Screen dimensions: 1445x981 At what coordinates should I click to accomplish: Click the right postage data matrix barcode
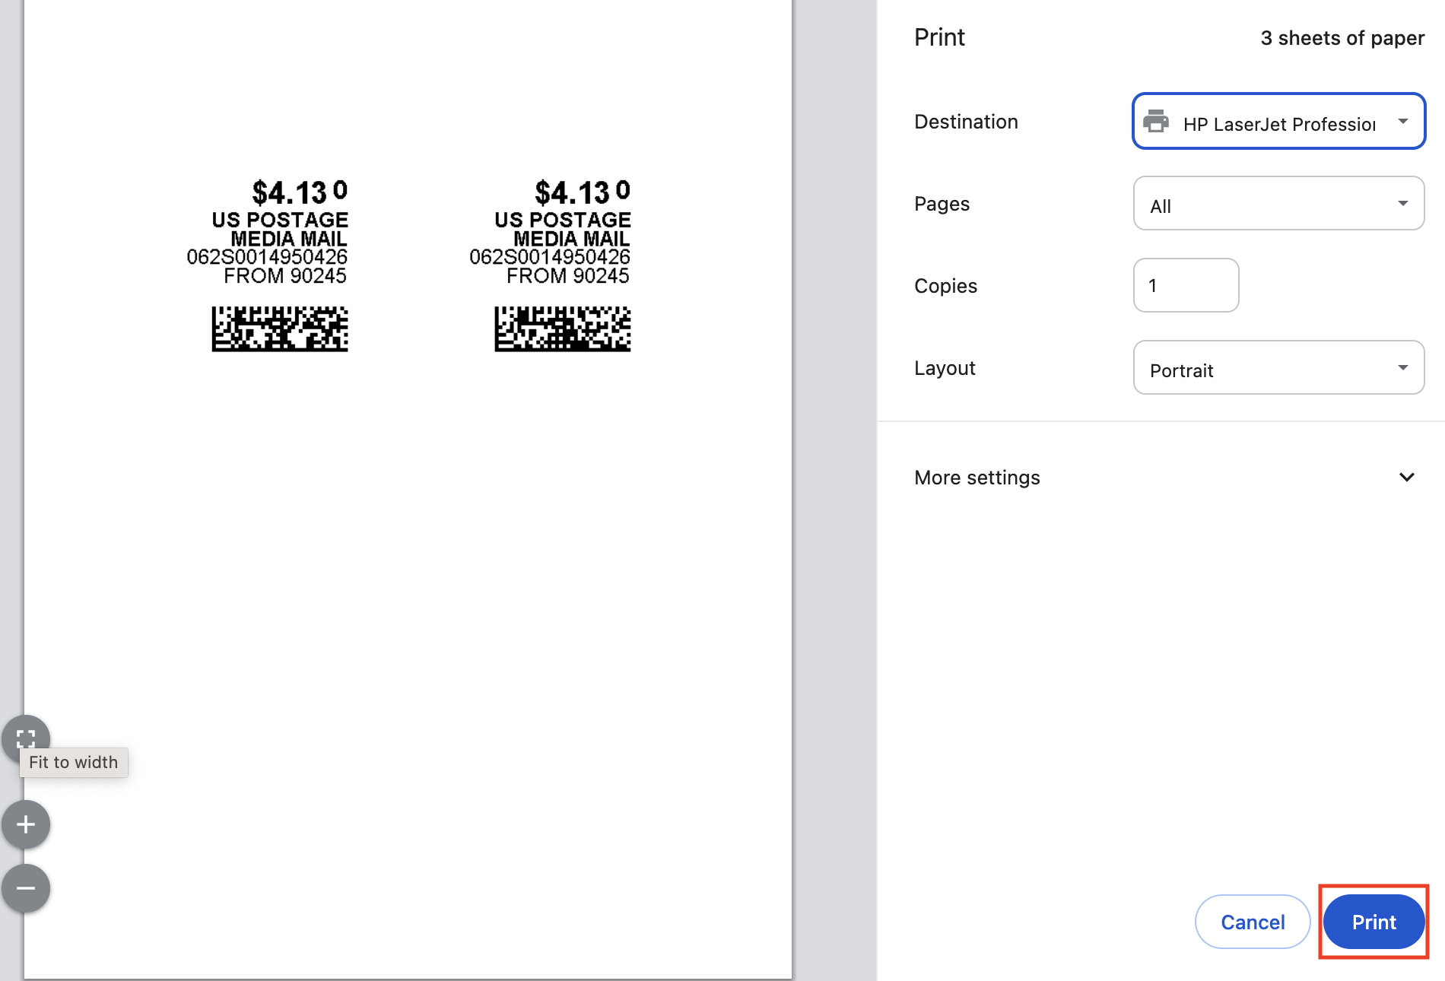click(562, 329)
